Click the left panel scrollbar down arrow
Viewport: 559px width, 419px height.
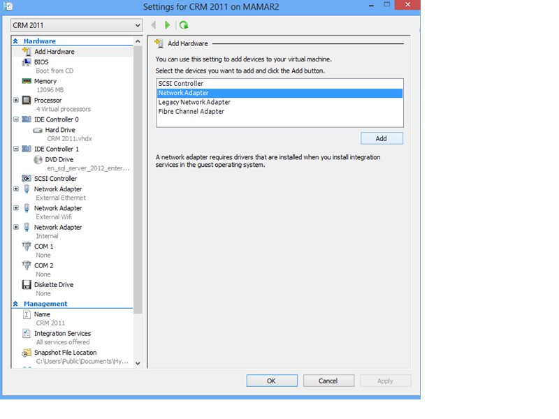(138, 363)
